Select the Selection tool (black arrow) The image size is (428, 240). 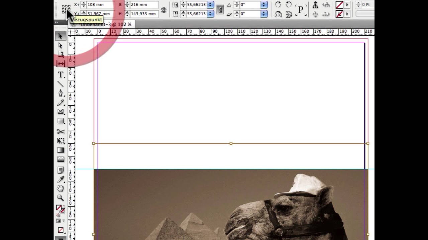(61, 36)
